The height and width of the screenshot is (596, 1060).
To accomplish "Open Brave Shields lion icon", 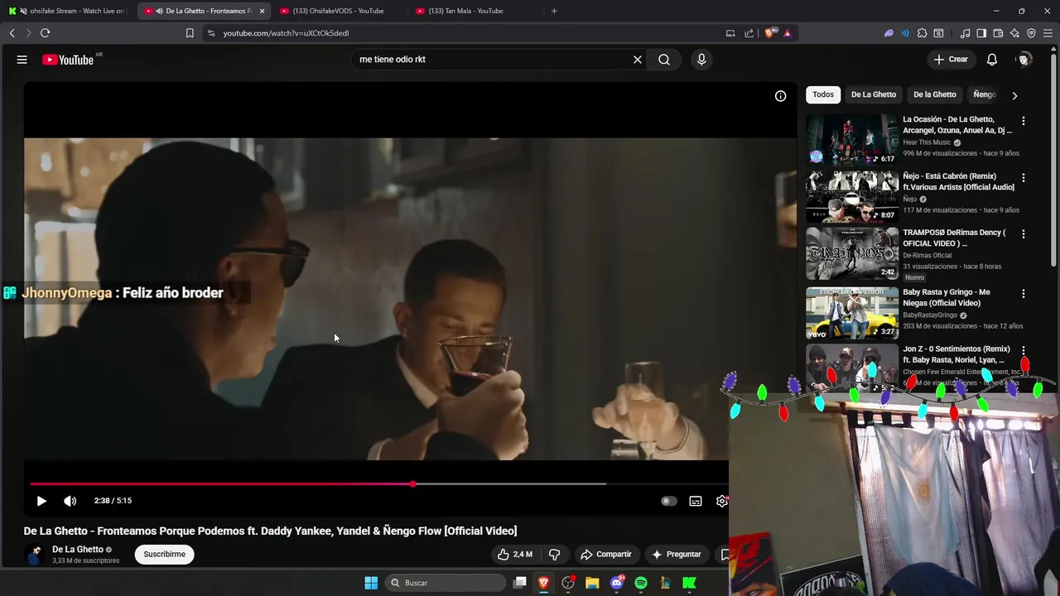I will [x=769, y=33].
